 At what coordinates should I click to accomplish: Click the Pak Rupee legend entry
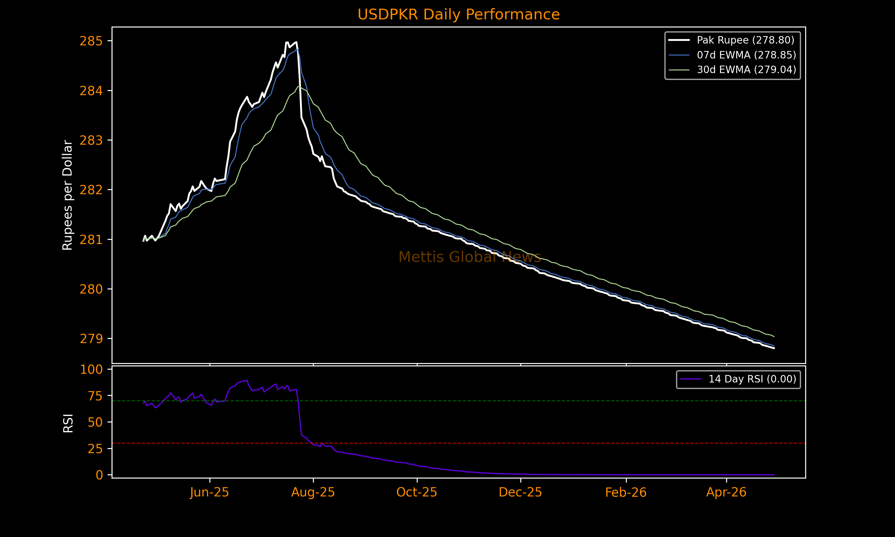click(x=745, y=40)
